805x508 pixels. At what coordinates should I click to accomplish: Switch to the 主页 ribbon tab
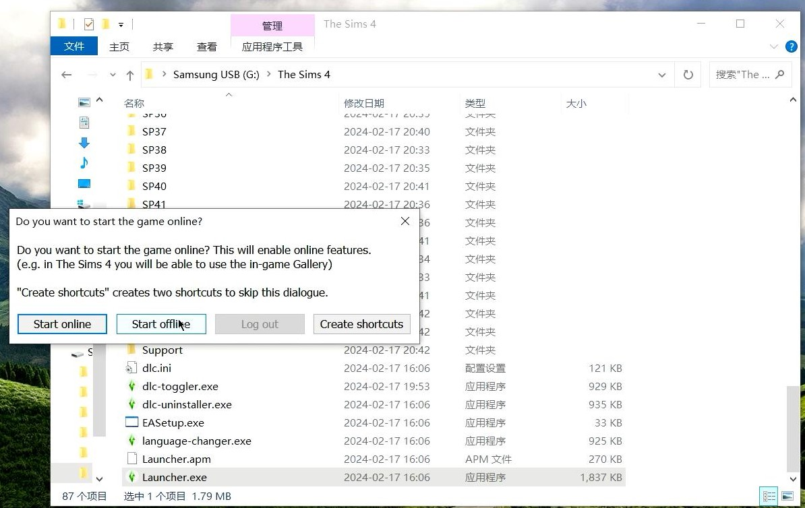(119, 46)
